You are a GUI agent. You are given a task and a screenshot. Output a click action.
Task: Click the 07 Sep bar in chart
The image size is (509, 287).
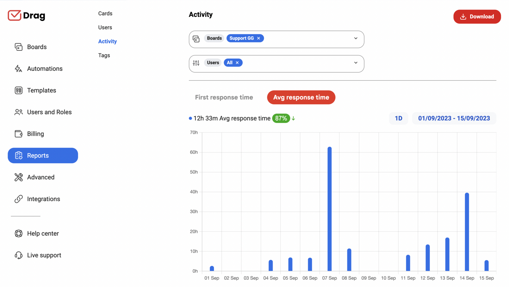[x=330, y=209]
